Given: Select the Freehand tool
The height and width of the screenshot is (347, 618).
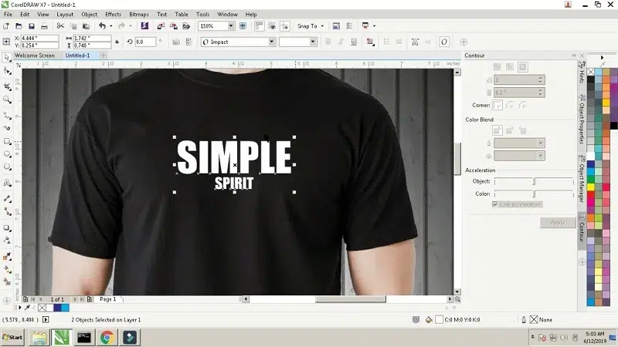Looking at the screenshot, I should pyautogui.click(x=7, y=115).
